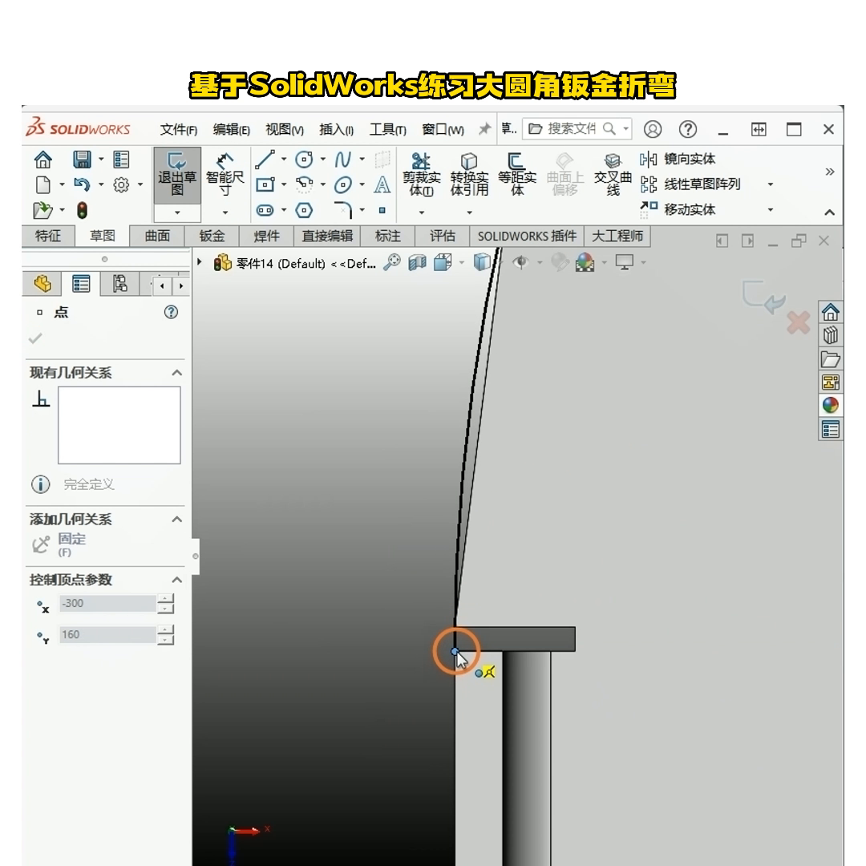
Task: Select the Point sketch tool
Action: [382, 210]
